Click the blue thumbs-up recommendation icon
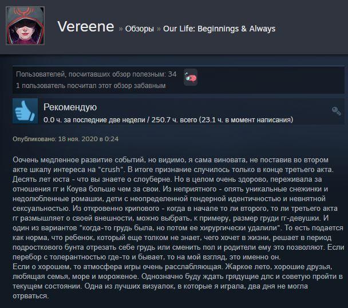 25,111
